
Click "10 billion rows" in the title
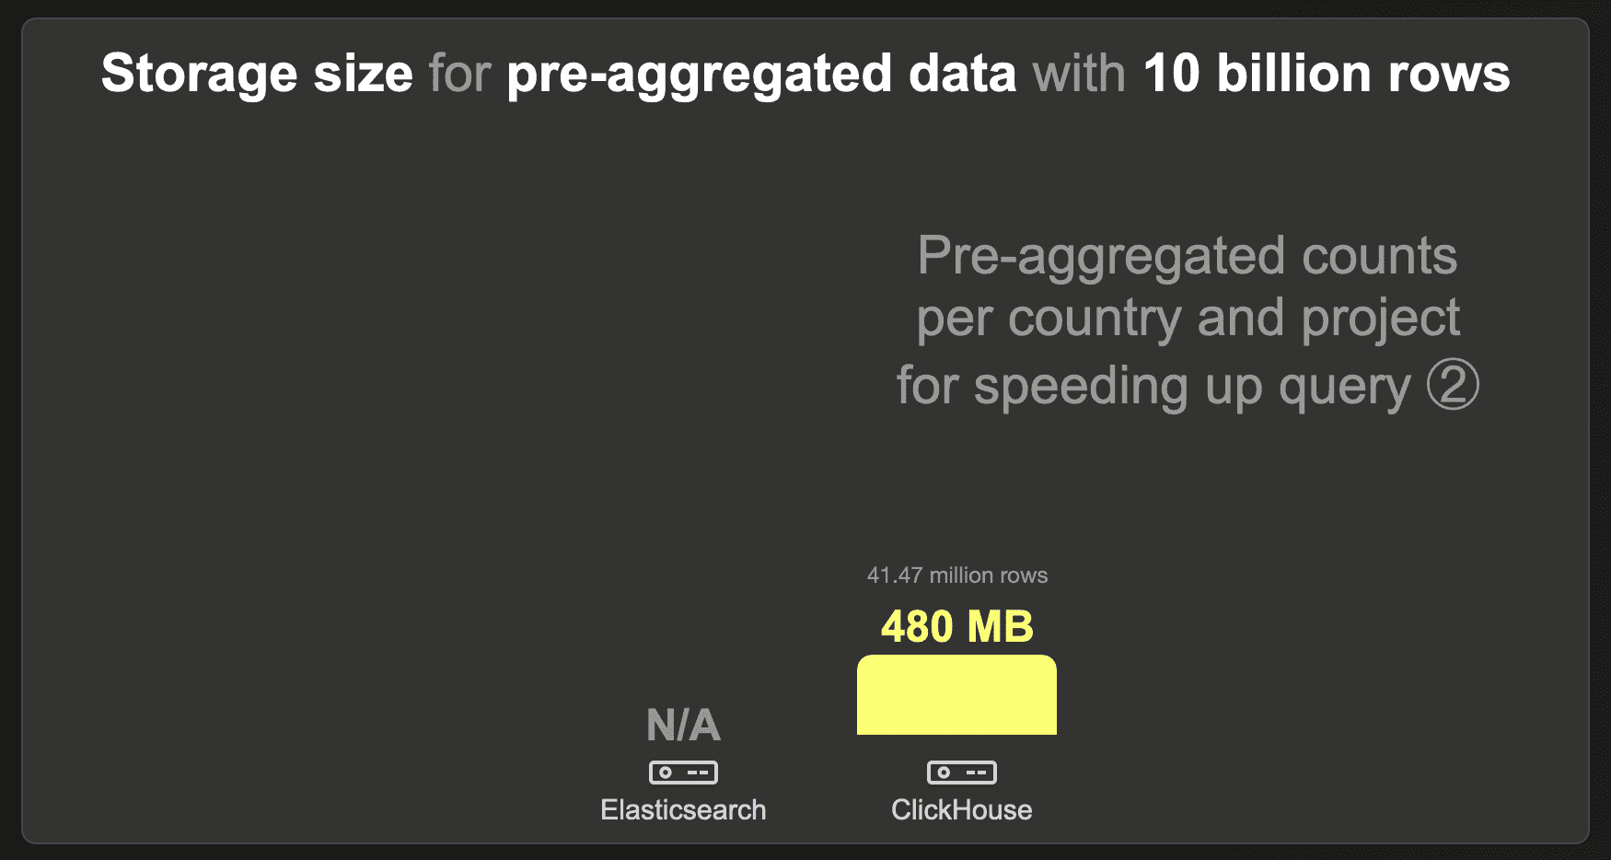[x=1326, y=74]
